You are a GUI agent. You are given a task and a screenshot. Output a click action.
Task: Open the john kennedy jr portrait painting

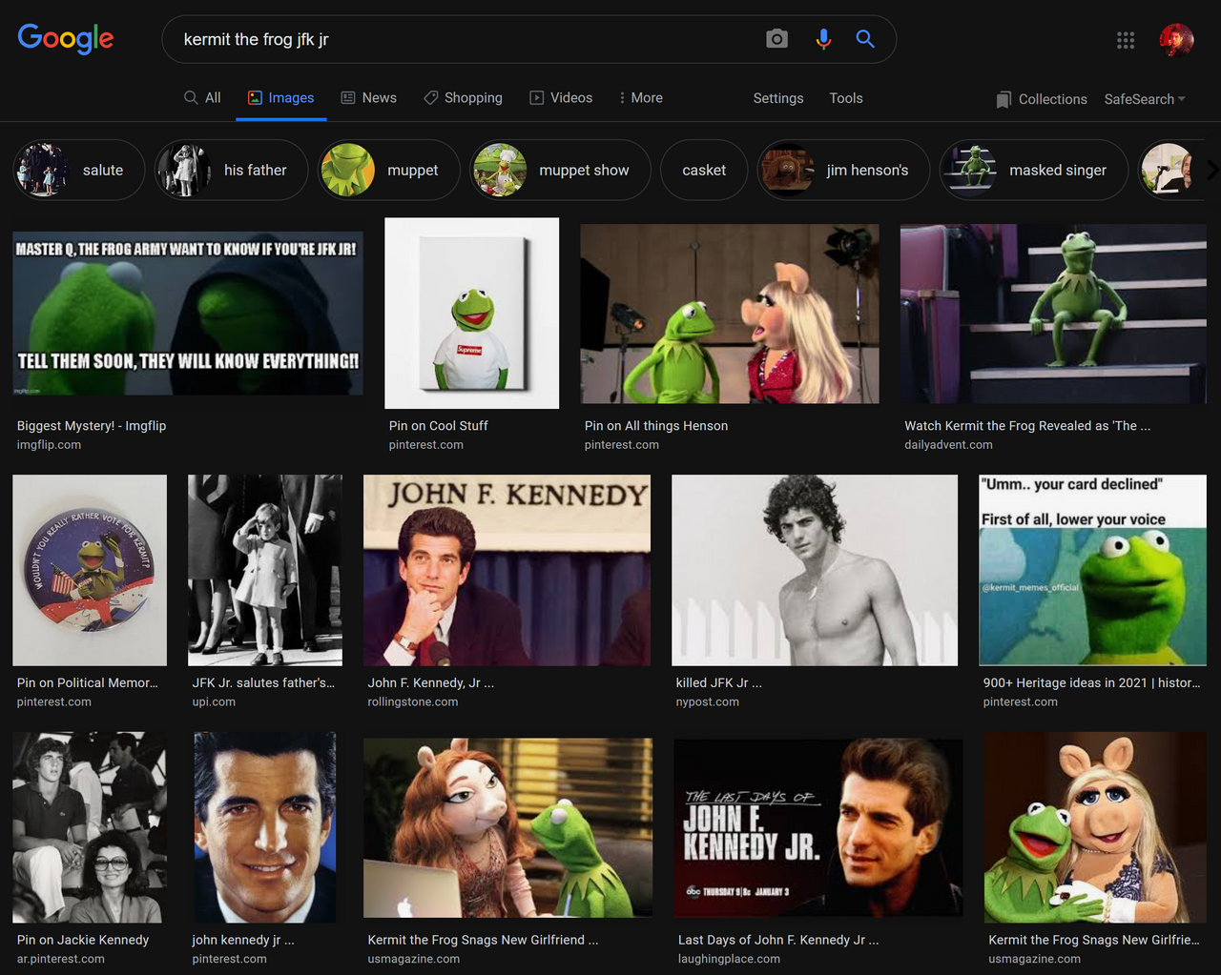(265, 827)
